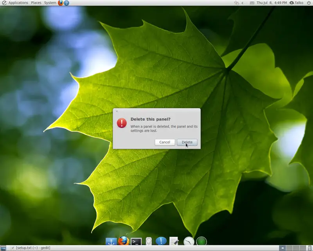
Task: Open the clock showing Thu Jul 8, 4:49 PM
Action: point(272,3)
